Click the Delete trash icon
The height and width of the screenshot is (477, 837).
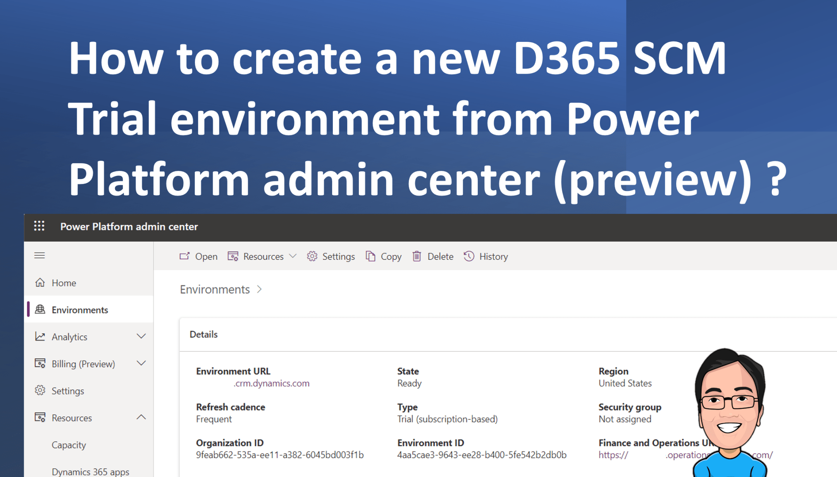(x=417, y=256)
